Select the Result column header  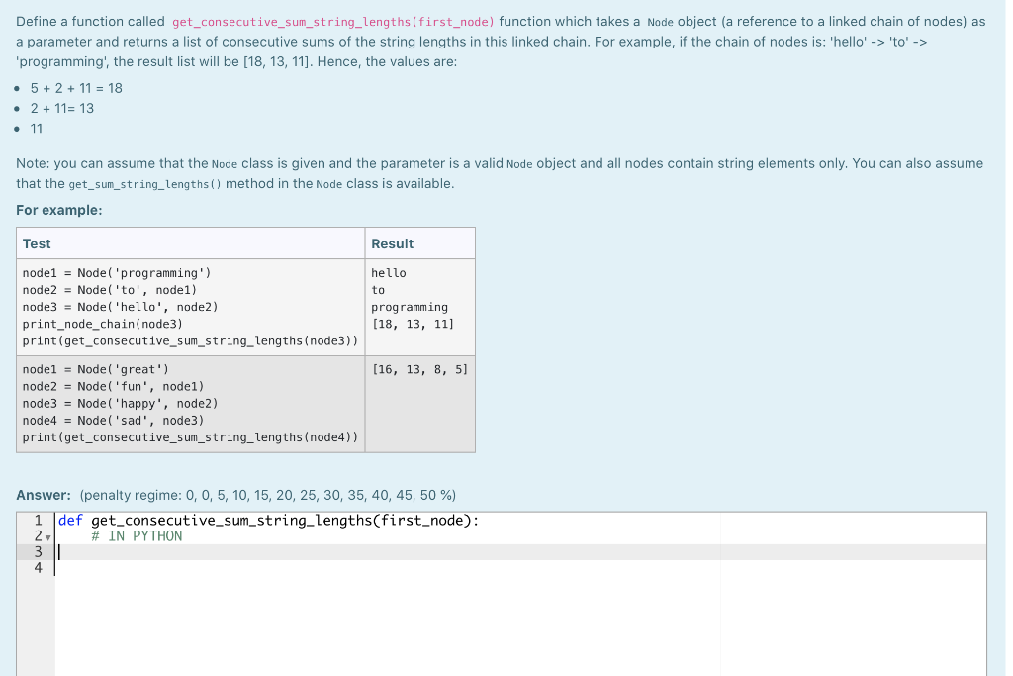[390, 243]
